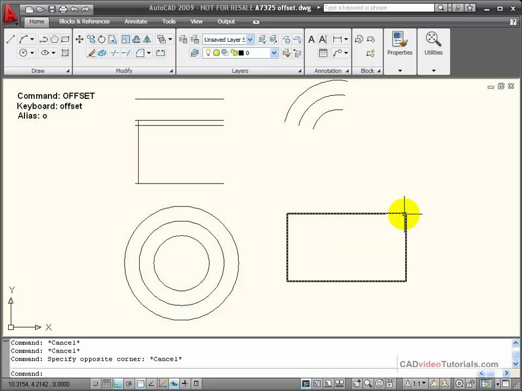Select the Single Line Text tool
Viewport: 522px width, 391px height.
click(323, 39)
